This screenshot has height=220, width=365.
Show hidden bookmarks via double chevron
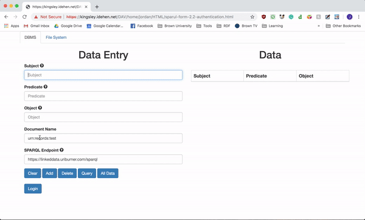[x=319, y=26]
